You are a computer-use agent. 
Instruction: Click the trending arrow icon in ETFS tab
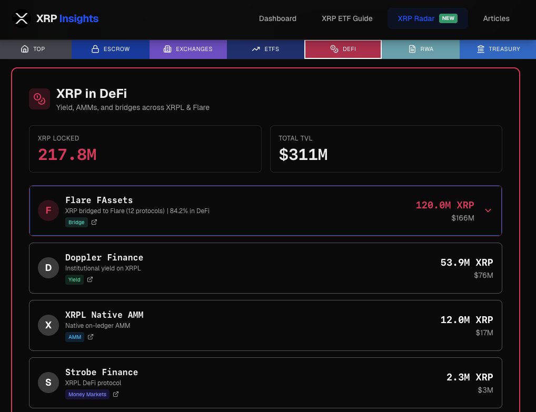256,49
